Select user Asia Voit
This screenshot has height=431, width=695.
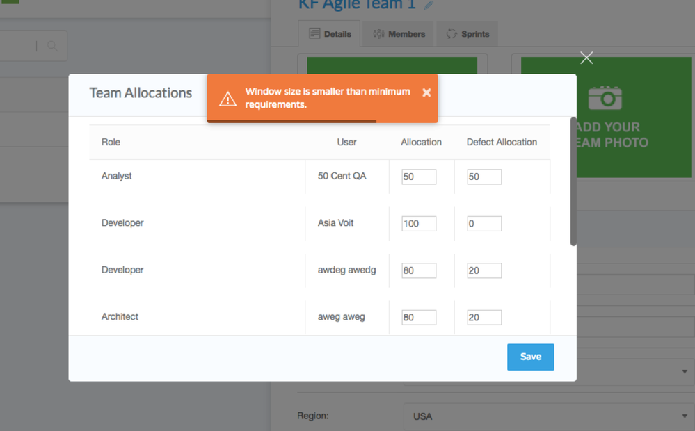[x=335, y=223]
